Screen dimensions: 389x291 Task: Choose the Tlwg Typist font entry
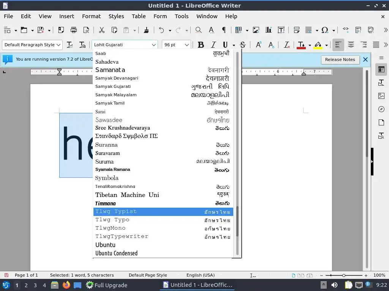click(x=163, y=211)
